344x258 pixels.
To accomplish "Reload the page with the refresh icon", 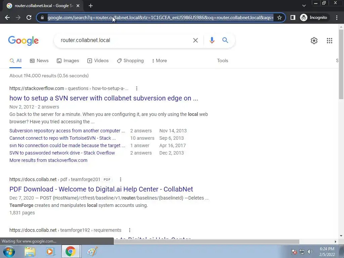I will [29, 17].
